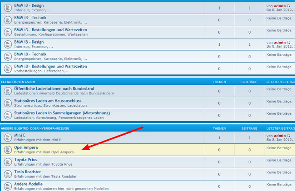Click the forum icon beside BMW i3 - Technik
The height and width of the screenshot is (191, 295).
7,20
